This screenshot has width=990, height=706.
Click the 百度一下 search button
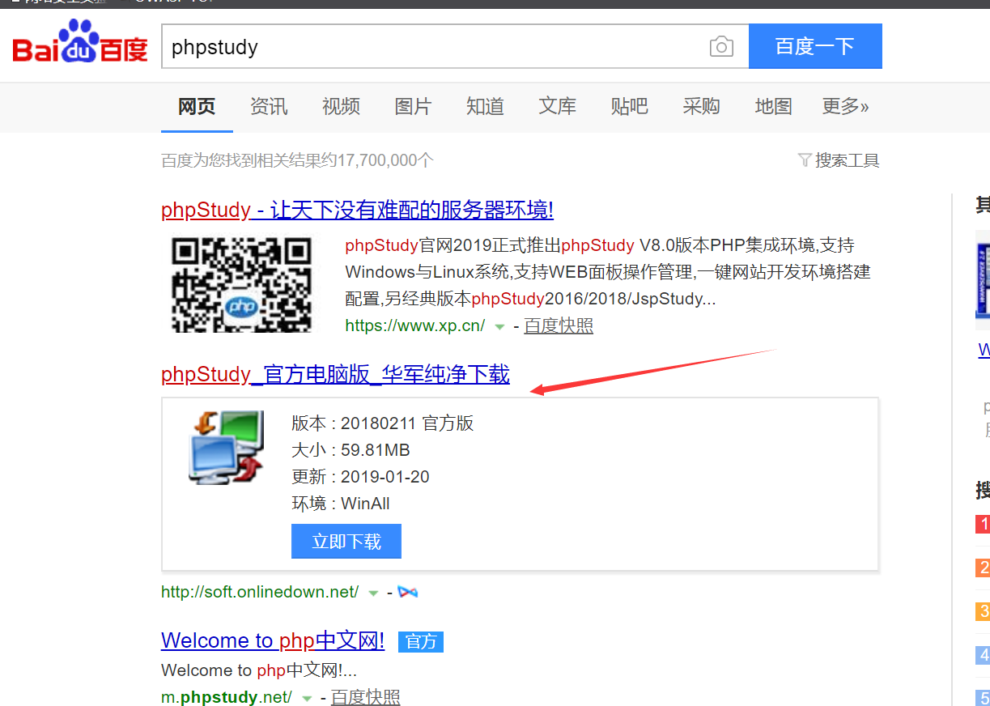click(815, 46)
